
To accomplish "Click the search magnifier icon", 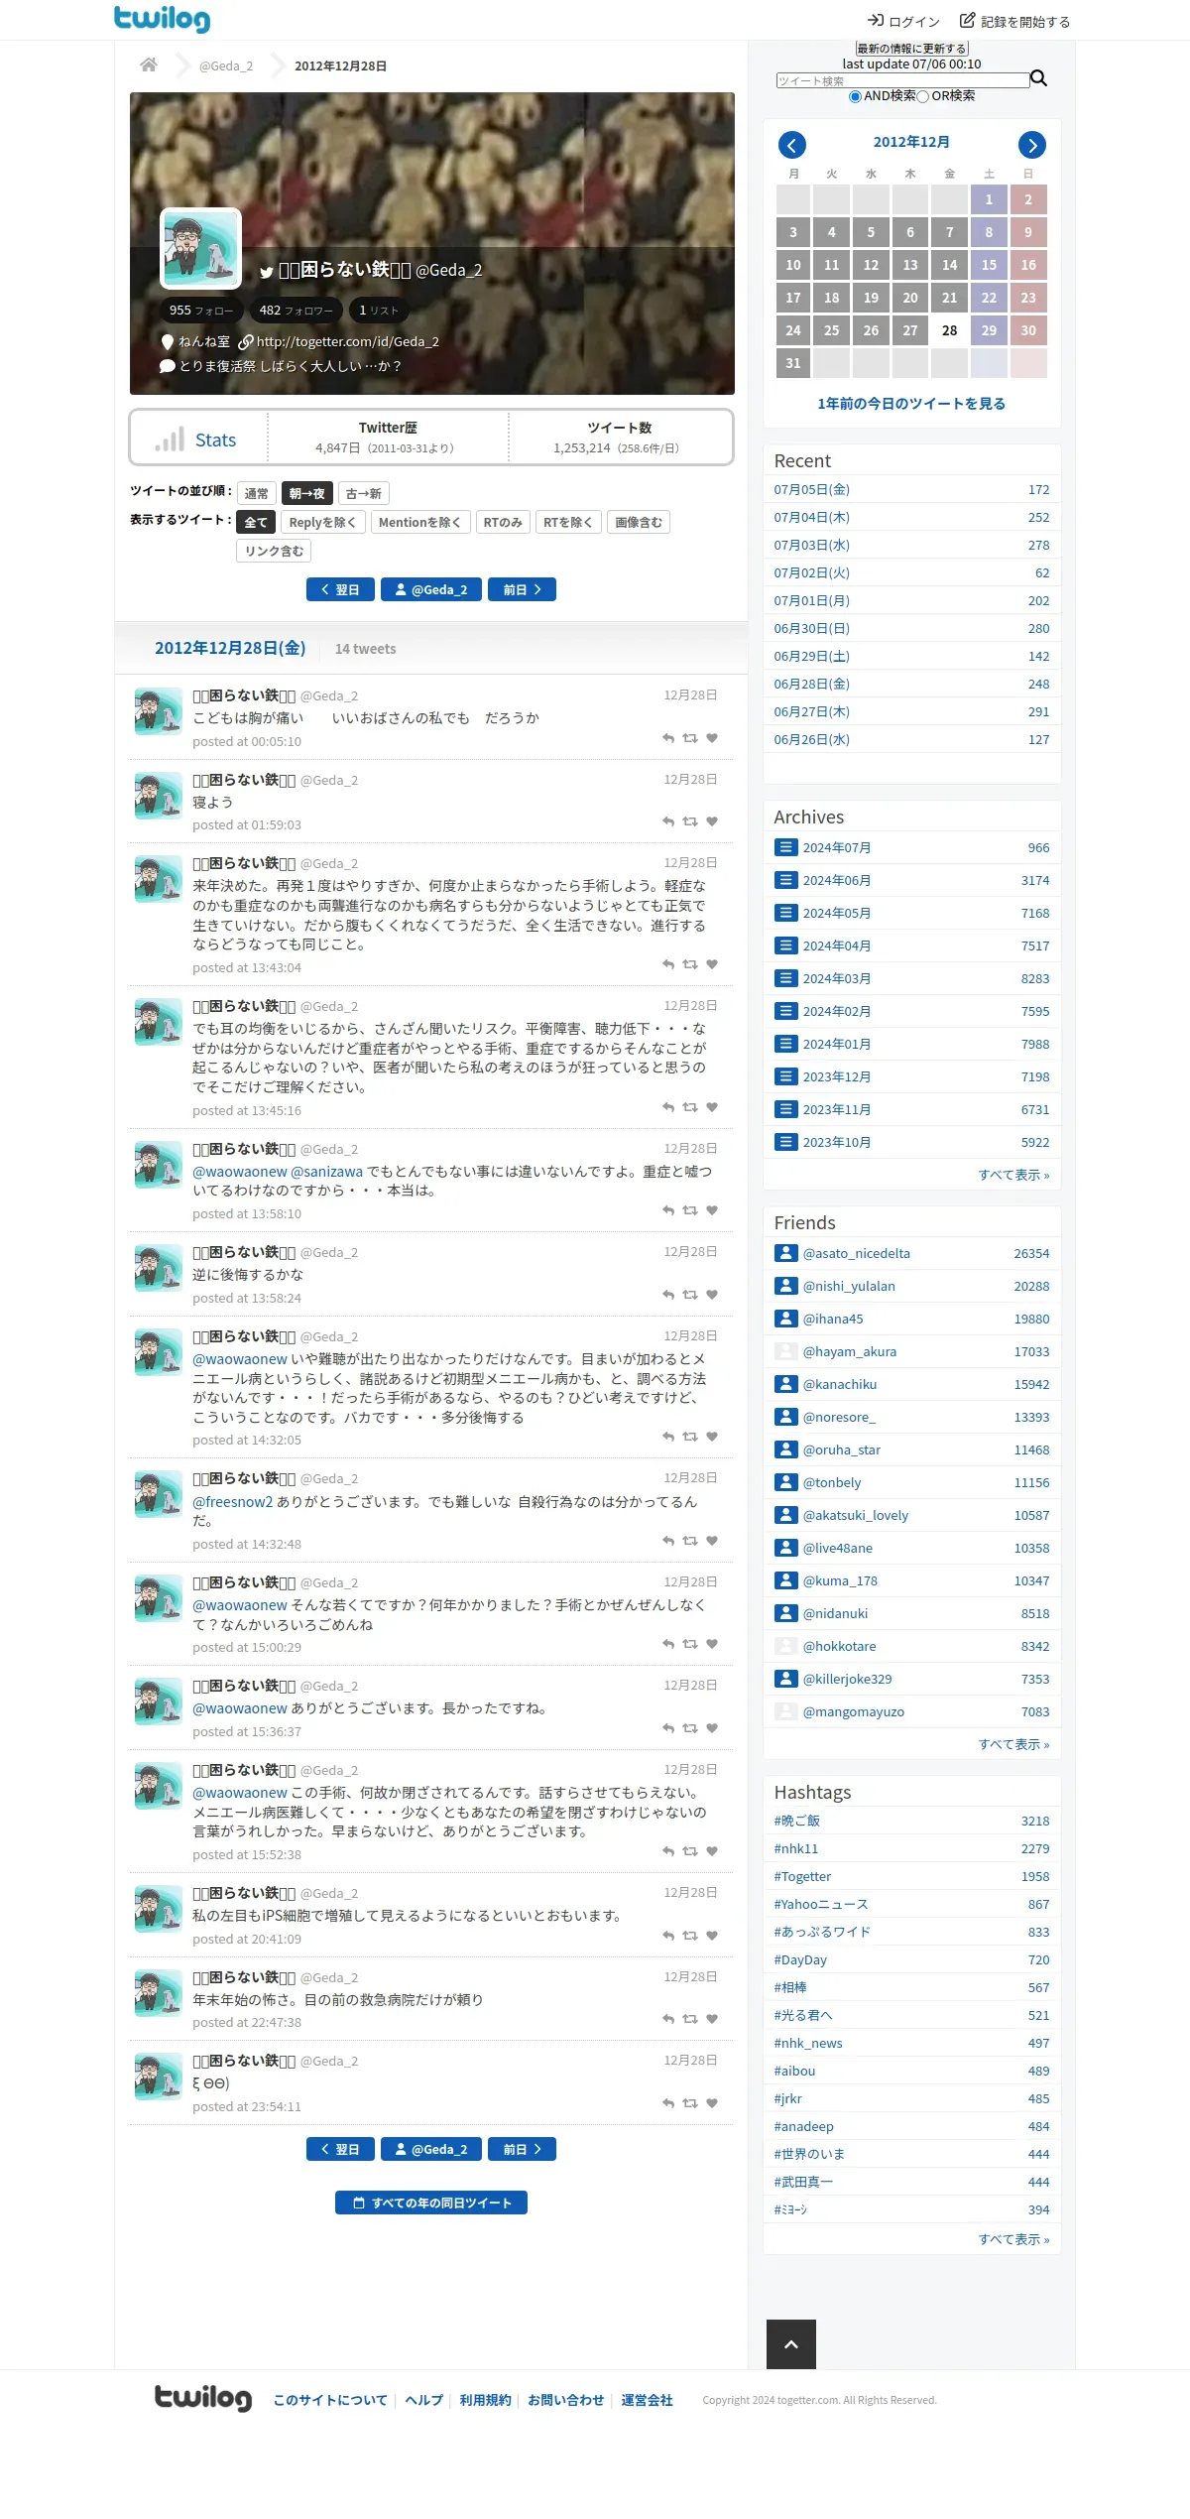I will (x=1038, y=78).
